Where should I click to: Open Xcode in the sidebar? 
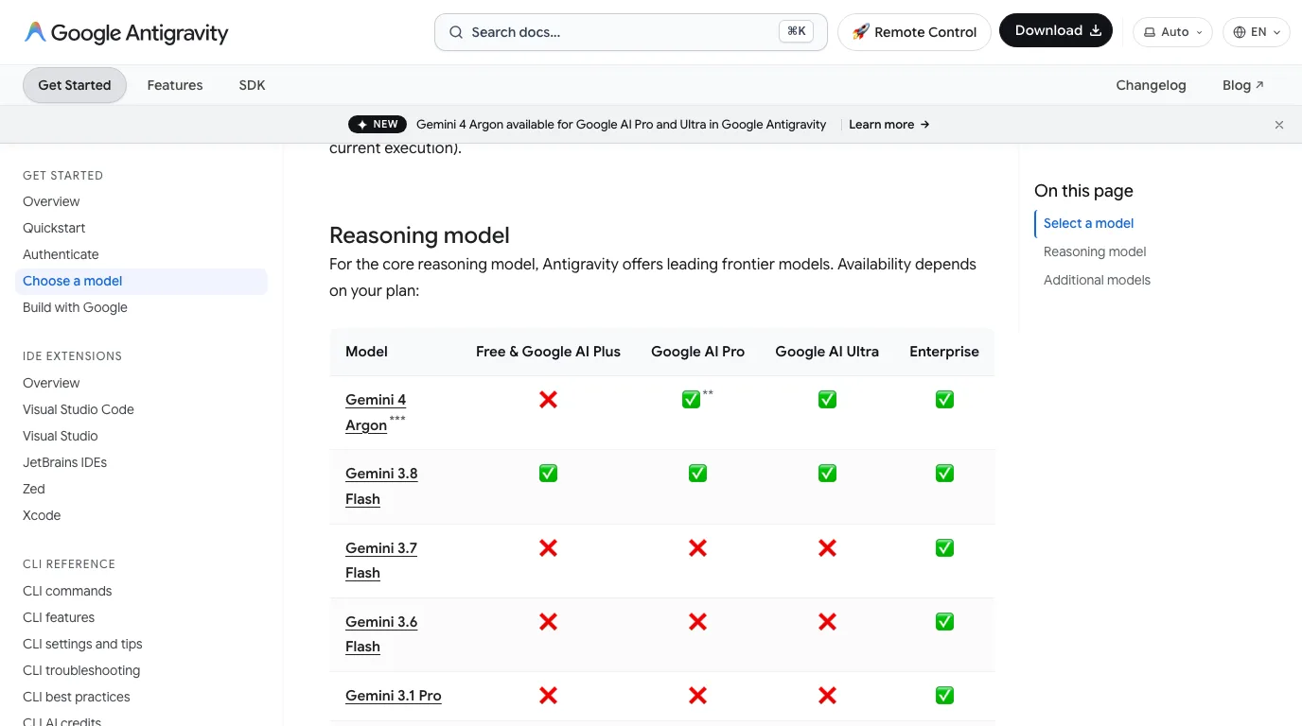(42, 515)
